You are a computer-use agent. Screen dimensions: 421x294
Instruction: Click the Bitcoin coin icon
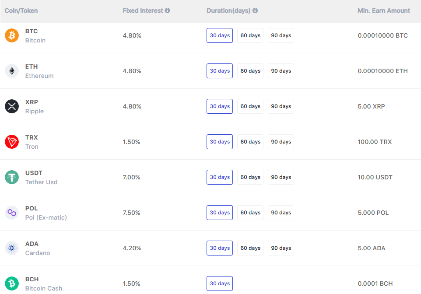(x=12, y=35)
